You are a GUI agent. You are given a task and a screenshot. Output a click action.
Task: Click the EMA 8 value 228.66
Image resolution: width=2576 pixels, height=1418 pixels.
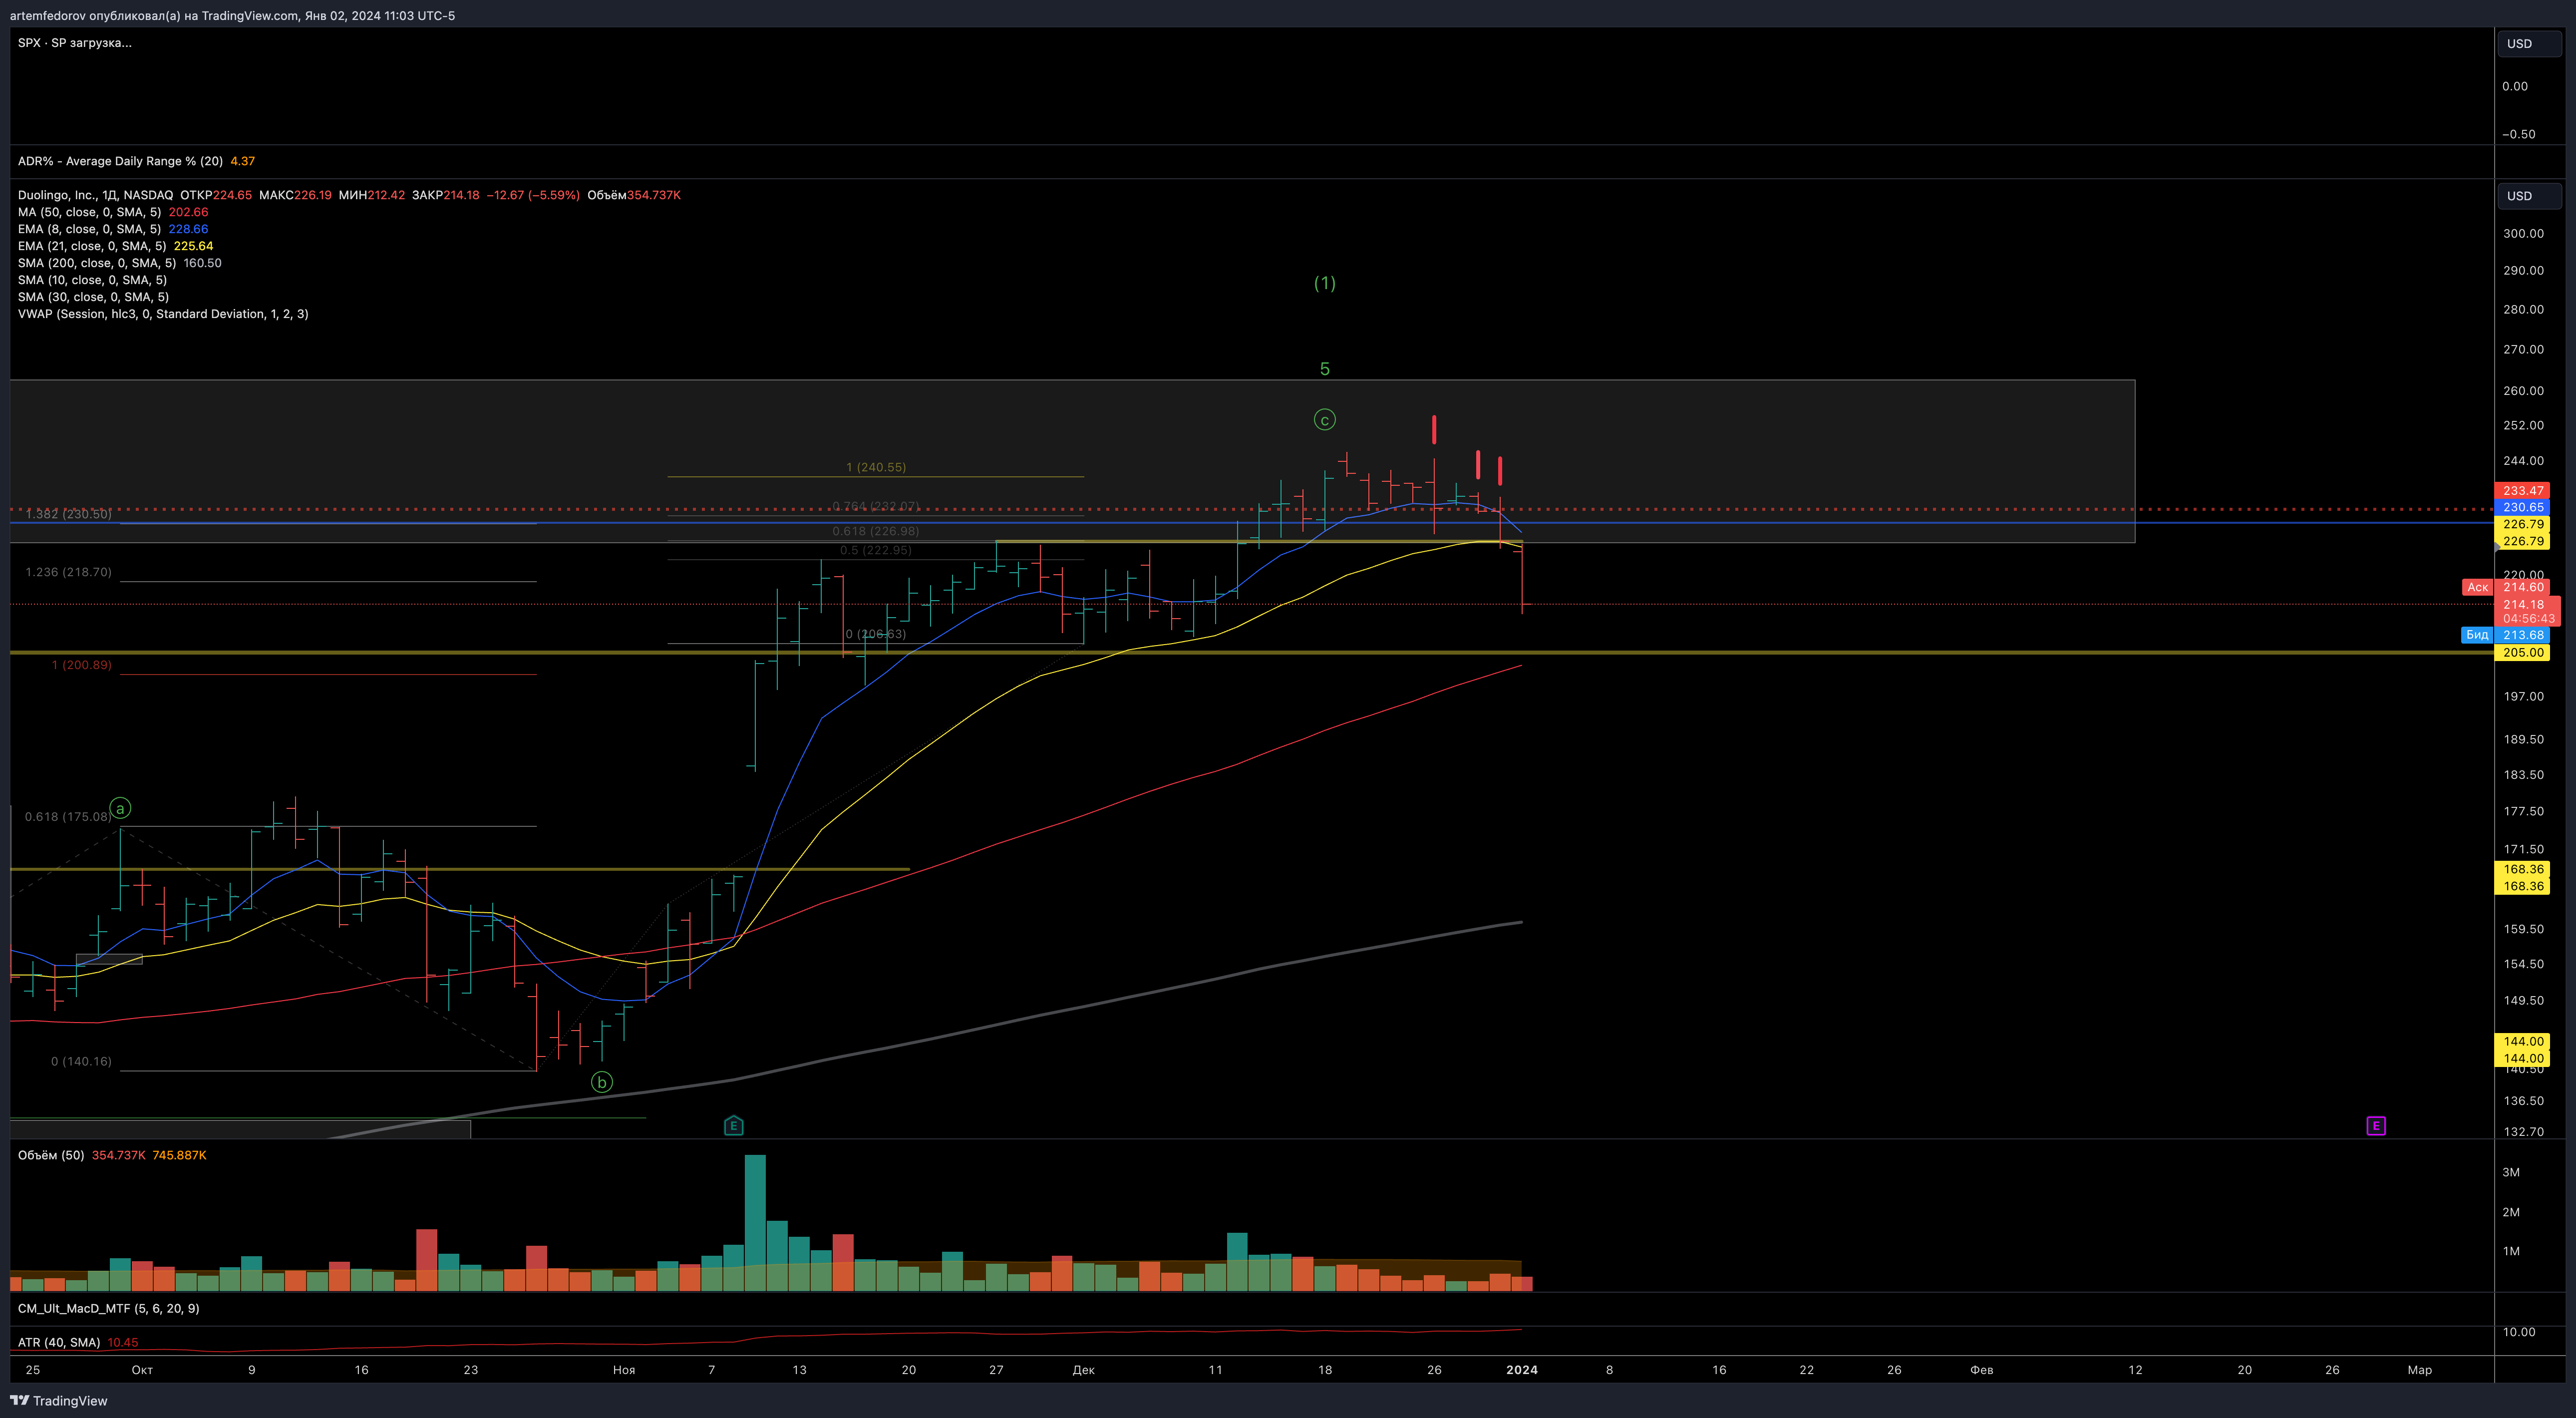point(188,229)
